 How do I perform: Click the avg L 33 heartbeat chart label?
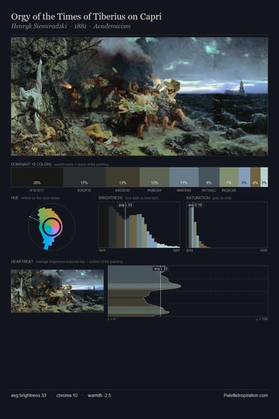click(x=160, y=269)
